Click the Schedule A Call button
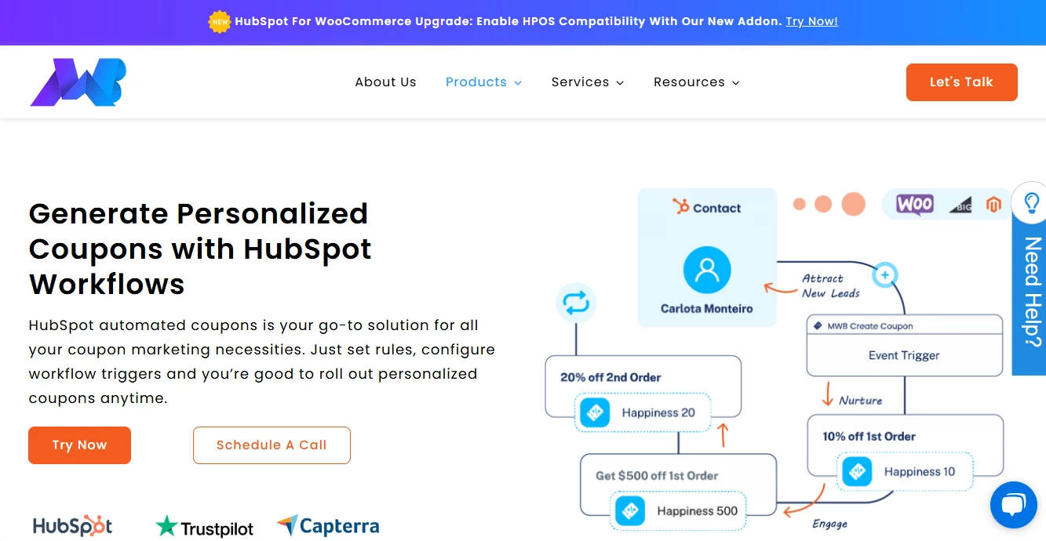The height and width of the screenshot is (541, 1046). [272, 445]
